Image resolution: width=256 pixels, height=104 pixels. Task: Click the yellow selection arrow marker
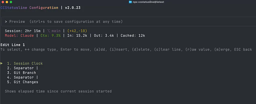coord(1,63)
